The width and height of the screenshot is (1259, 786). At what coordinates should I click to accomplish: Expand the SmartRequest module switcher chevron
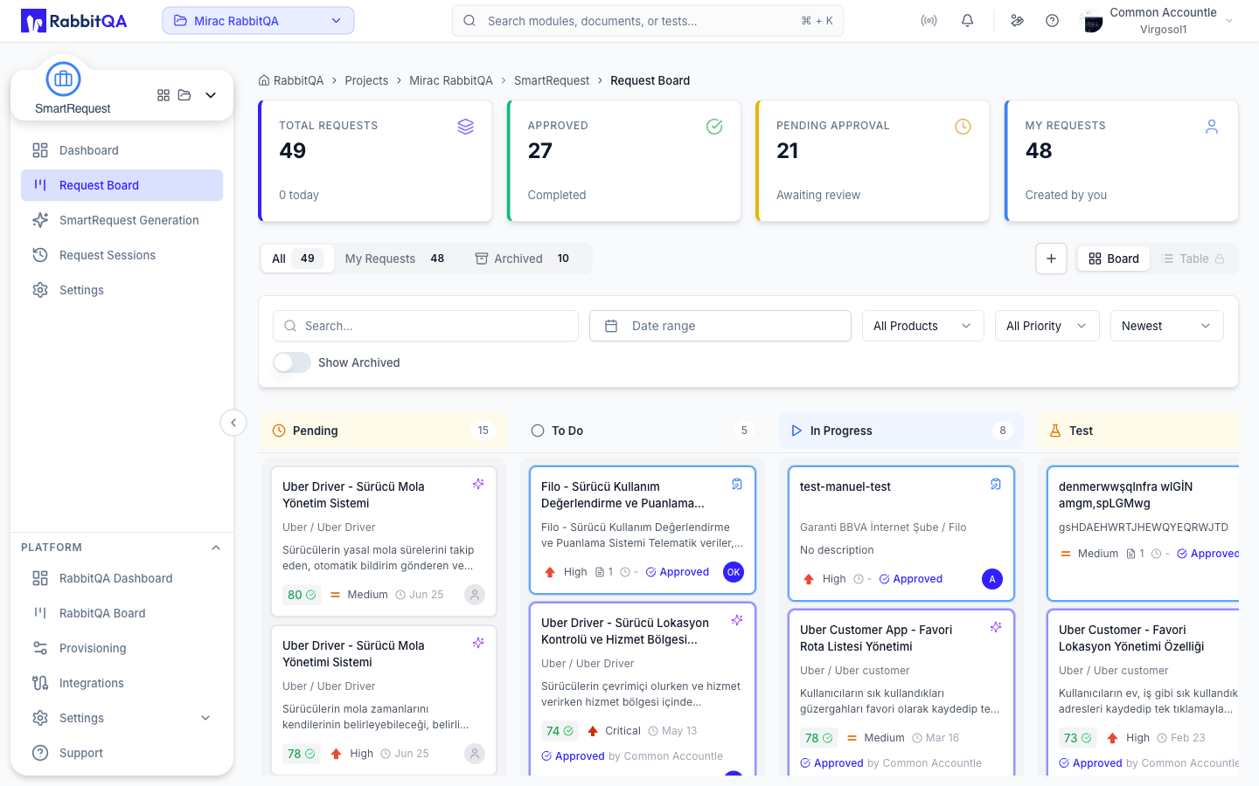coord(211,95)
